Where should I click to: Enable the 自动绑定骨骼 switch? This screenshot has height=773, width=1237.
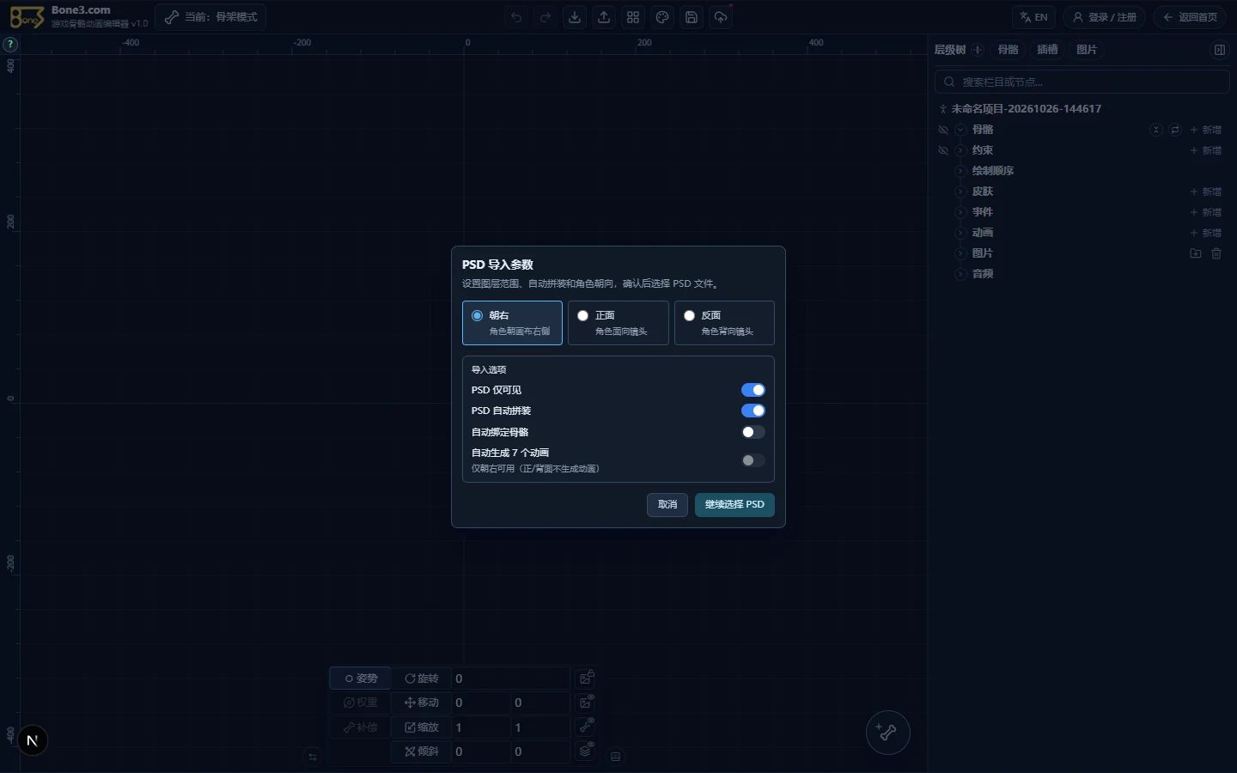(x=753, y=432)
